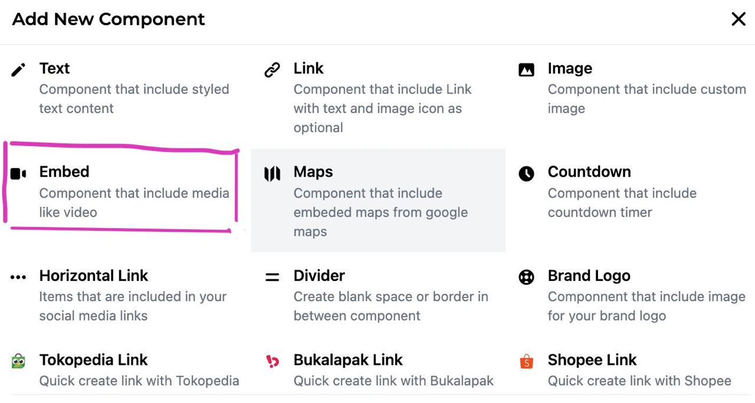
Task: Click the Divider equals-sign icon
Action: (272, 277)
